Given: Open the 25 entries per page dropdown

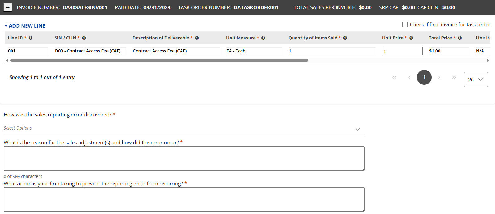Looking at the screenshot, I should click(476, 80).
